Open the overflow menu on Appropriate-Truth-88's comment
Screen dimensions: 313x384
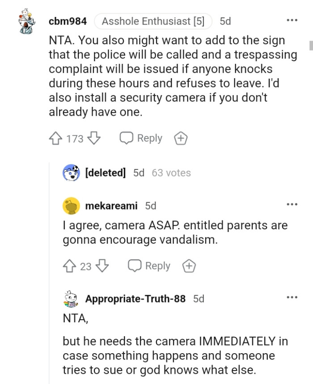[292, 298]
